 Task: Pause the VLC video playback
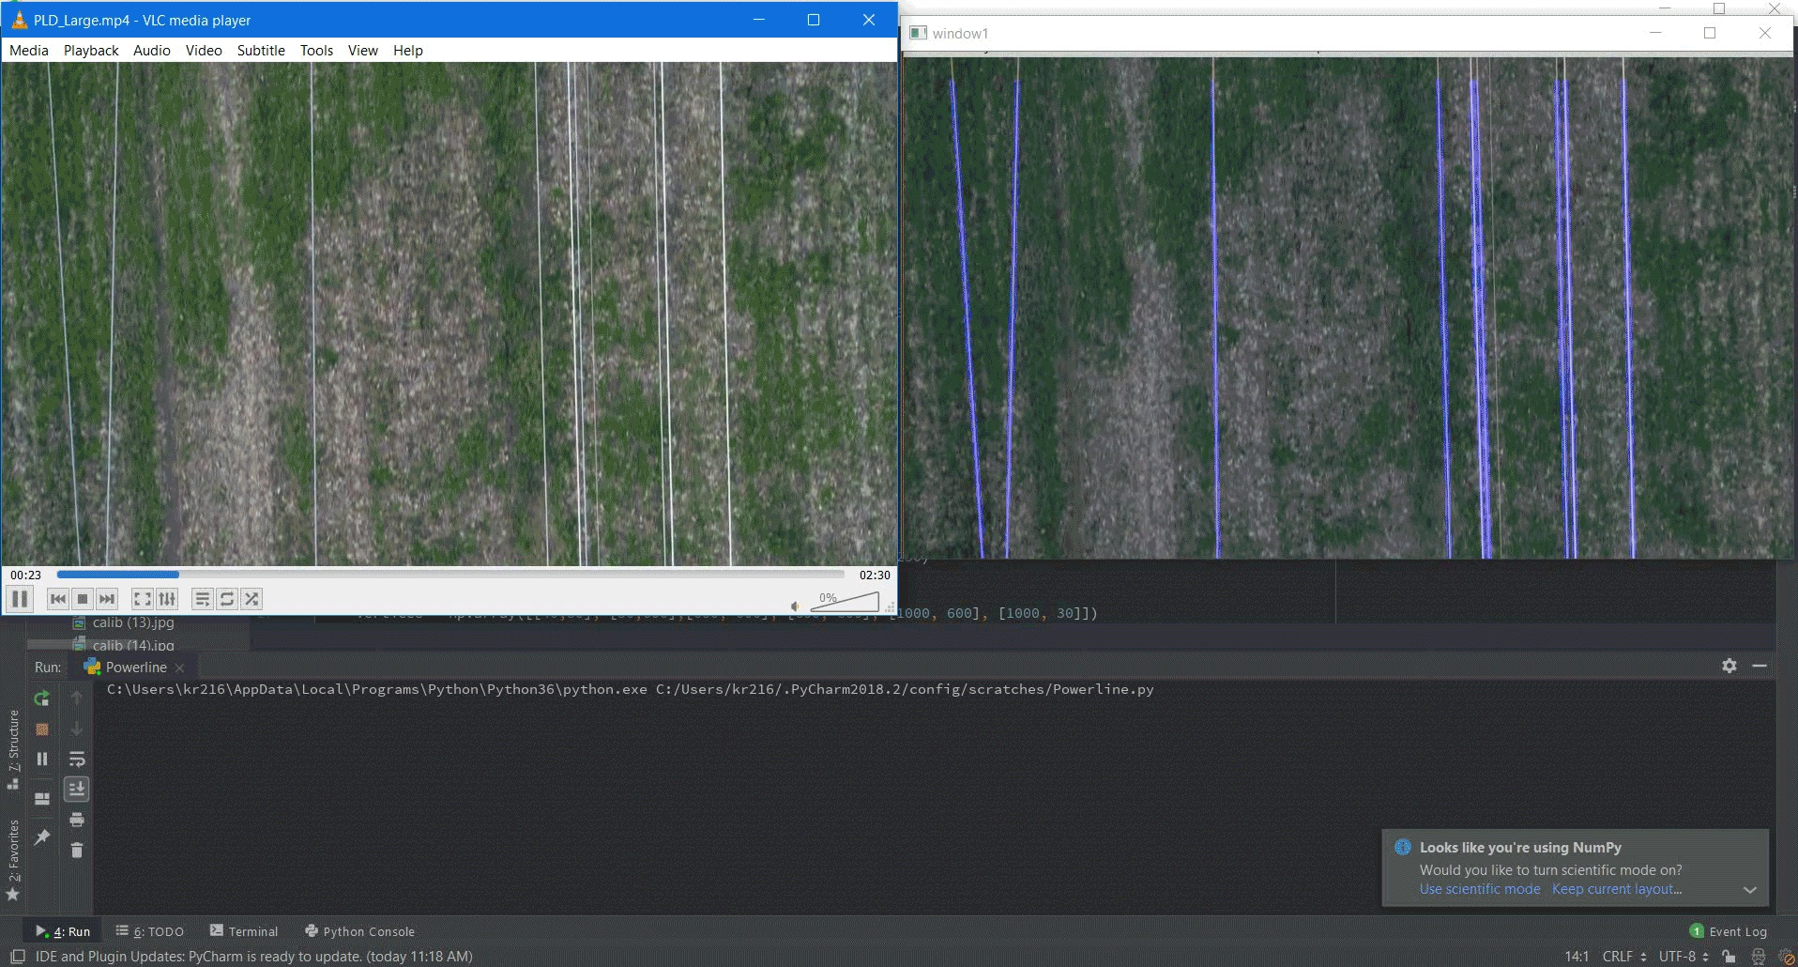(20, 598)
